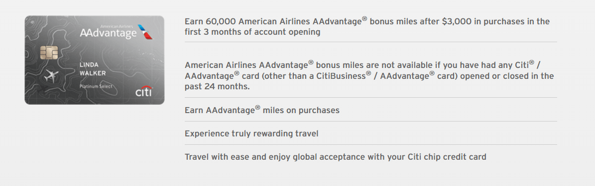
Task: Click the gold EMV chip on the card
Action: pyautogui.click(x=49, y=52)
